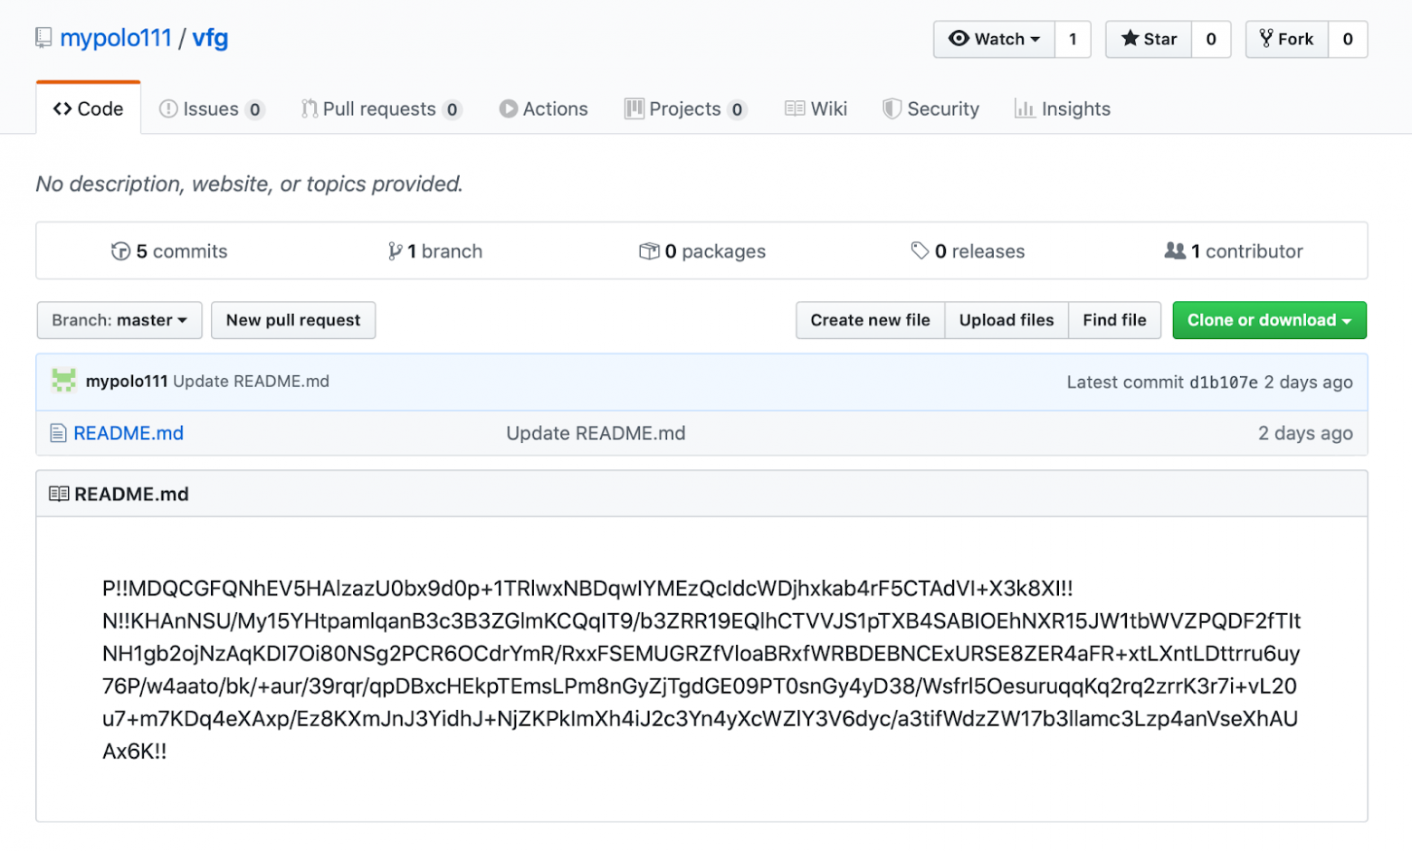1412x851 pixels.
Task: Open latest commit d1b107e
Action: (x=1223, y=382)
